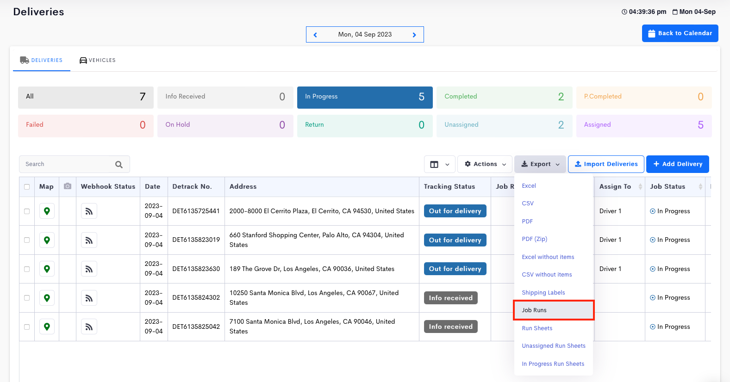The height and width of the screenshot is (382, 730).
Task: Filter by Failed card
Action: tap(86, 125)
